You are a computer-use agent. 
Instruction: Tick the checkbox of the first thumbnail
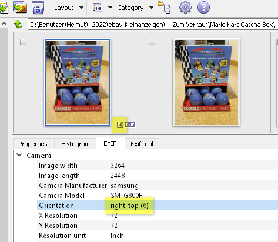[x=24, y=42]
